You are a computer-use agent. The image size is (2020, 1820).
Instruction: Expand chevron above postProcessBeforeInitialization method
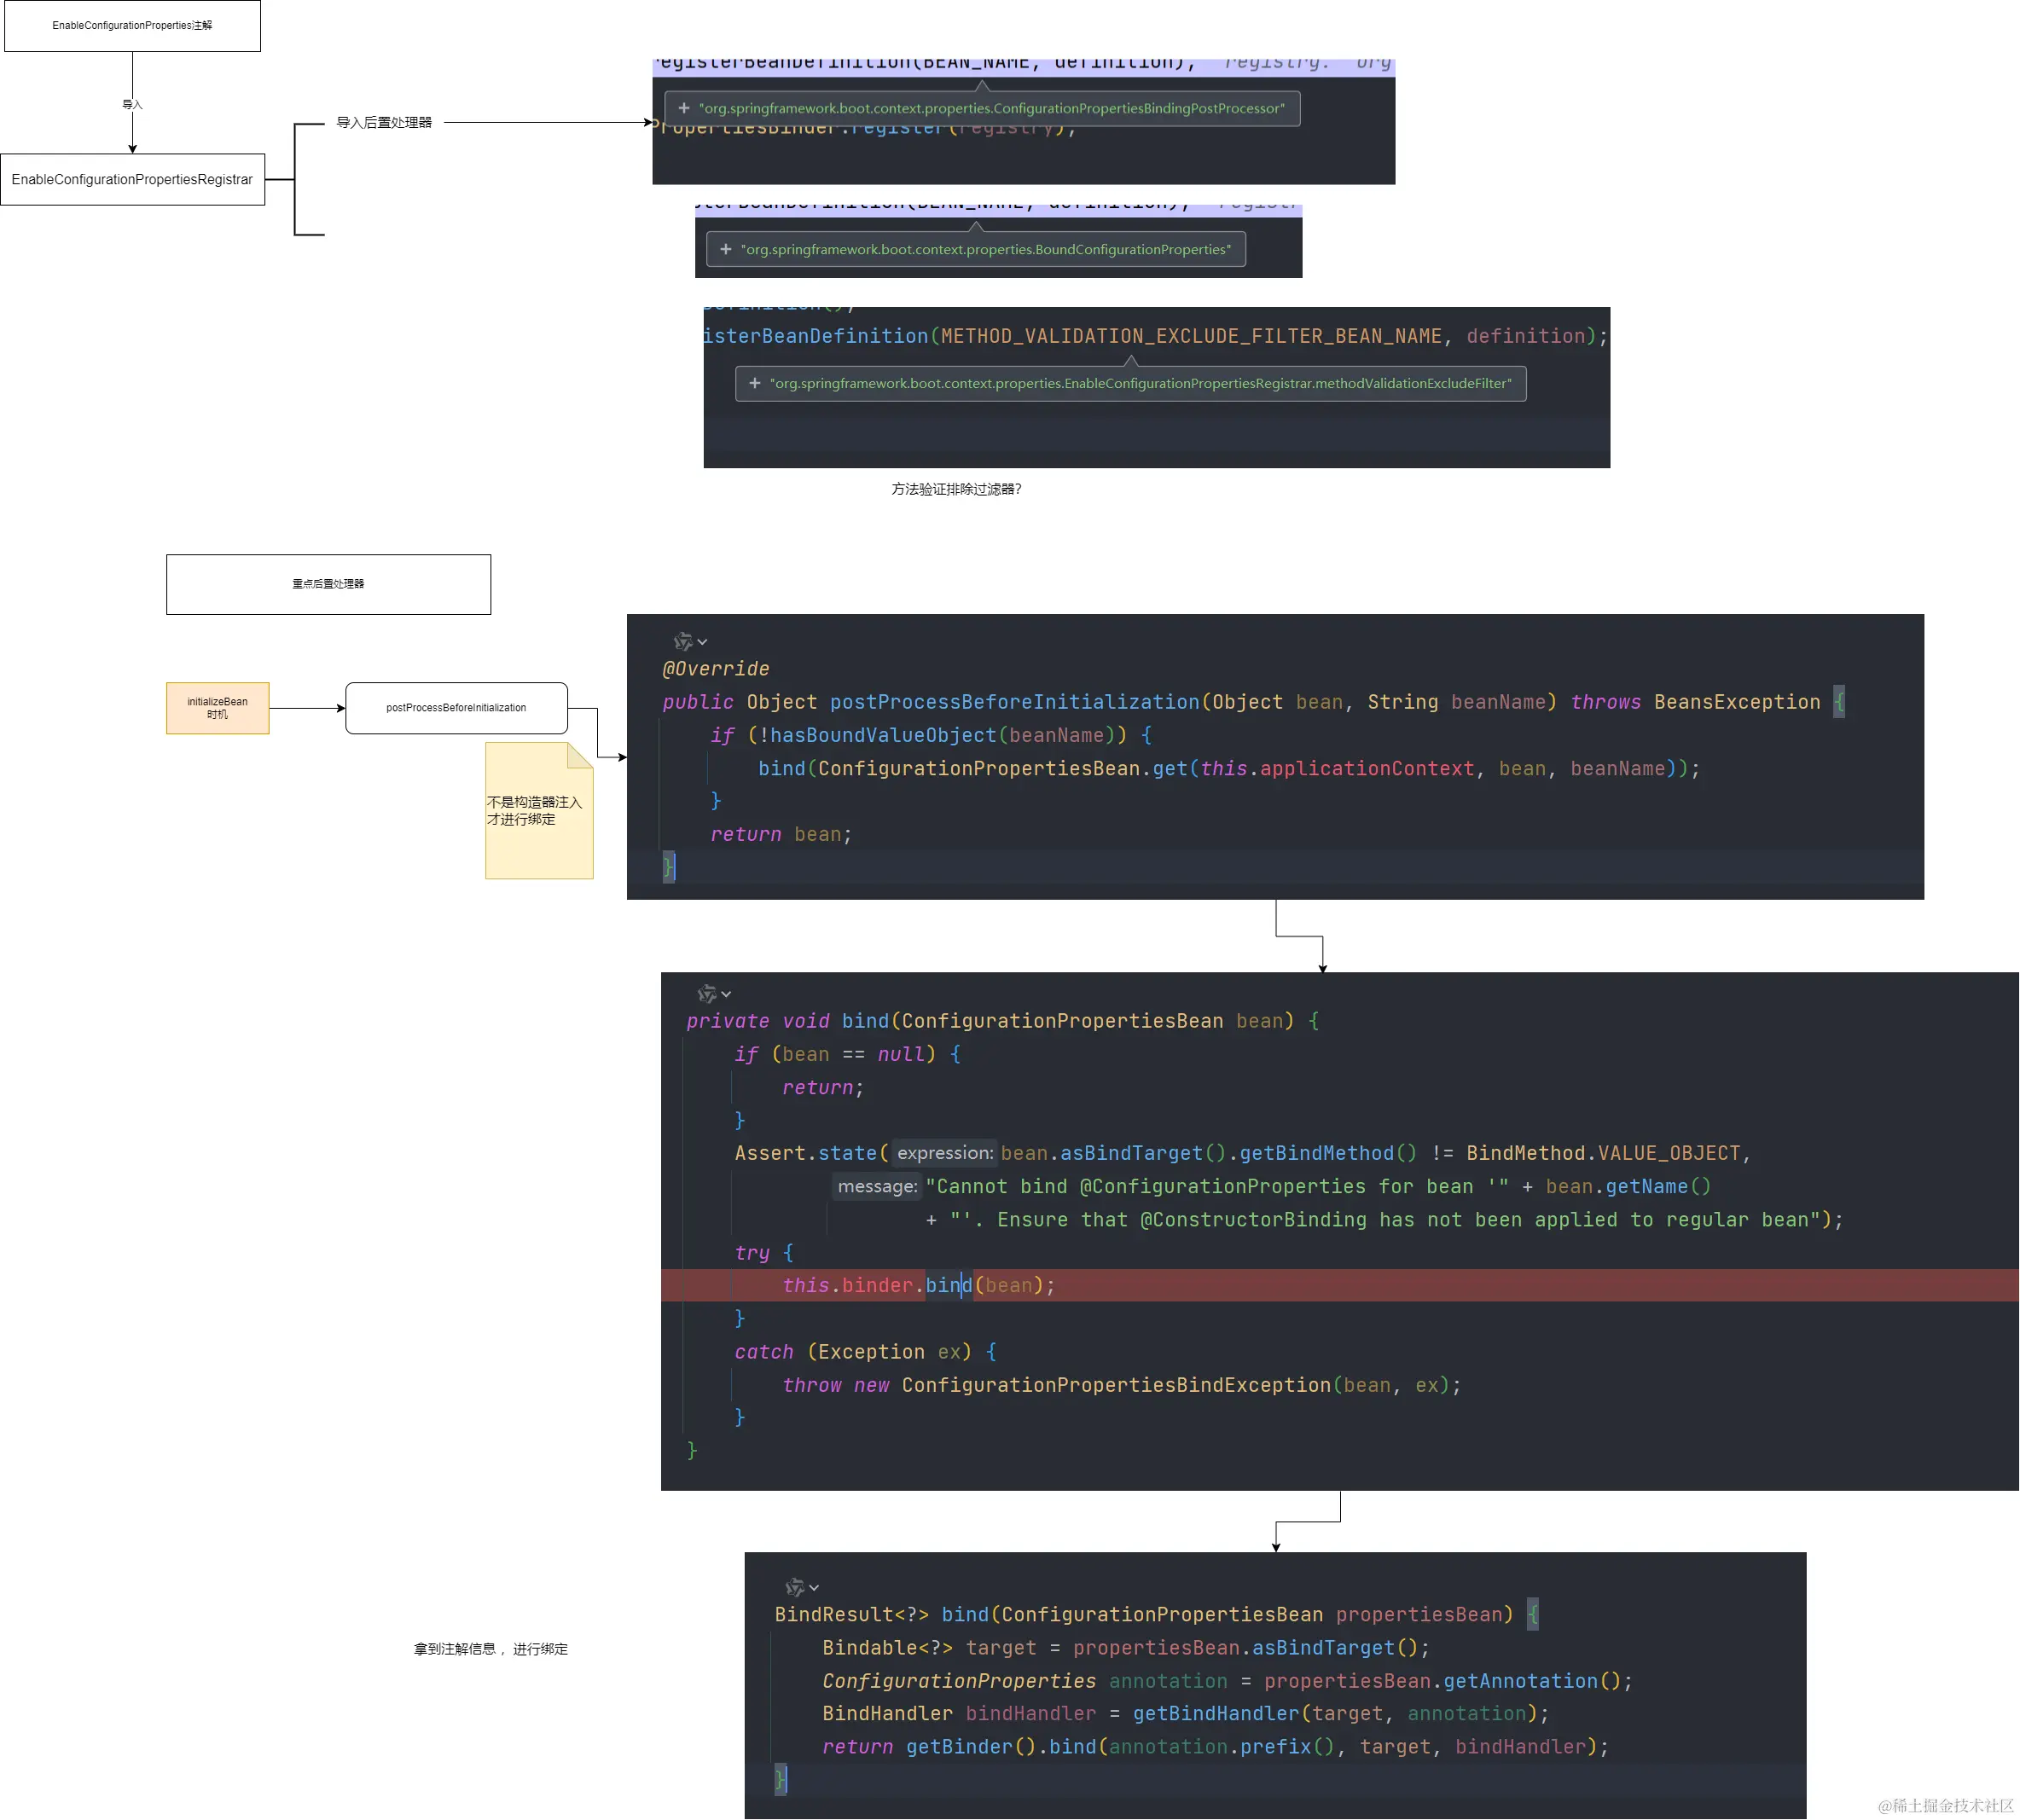tap(703, 642)
